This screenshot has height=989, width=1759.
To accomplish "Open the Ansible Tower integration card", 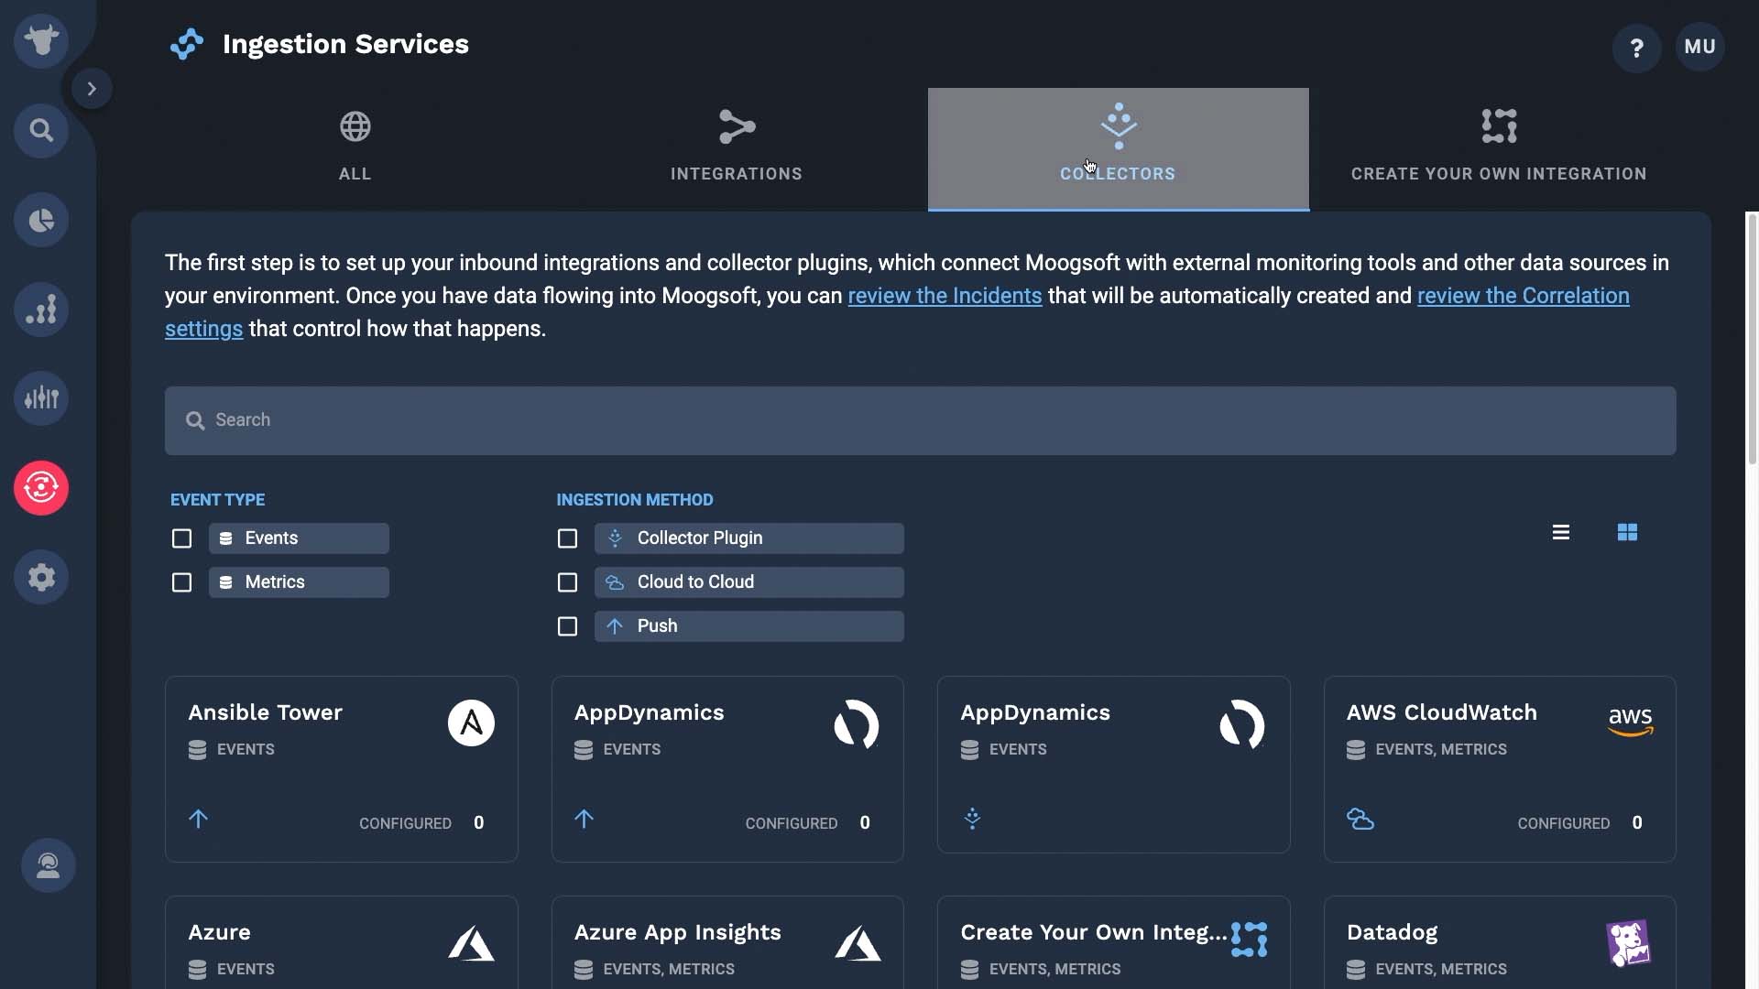I will click(x=341, y=769).
